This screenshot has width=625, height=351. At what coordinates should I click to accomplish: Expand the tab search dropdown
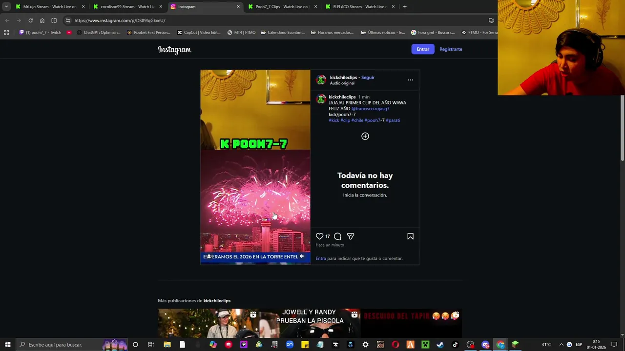tap(6, 7)
